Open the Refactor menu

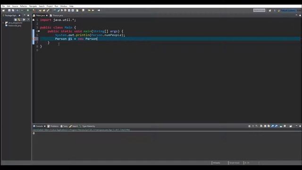pos(24,6)
